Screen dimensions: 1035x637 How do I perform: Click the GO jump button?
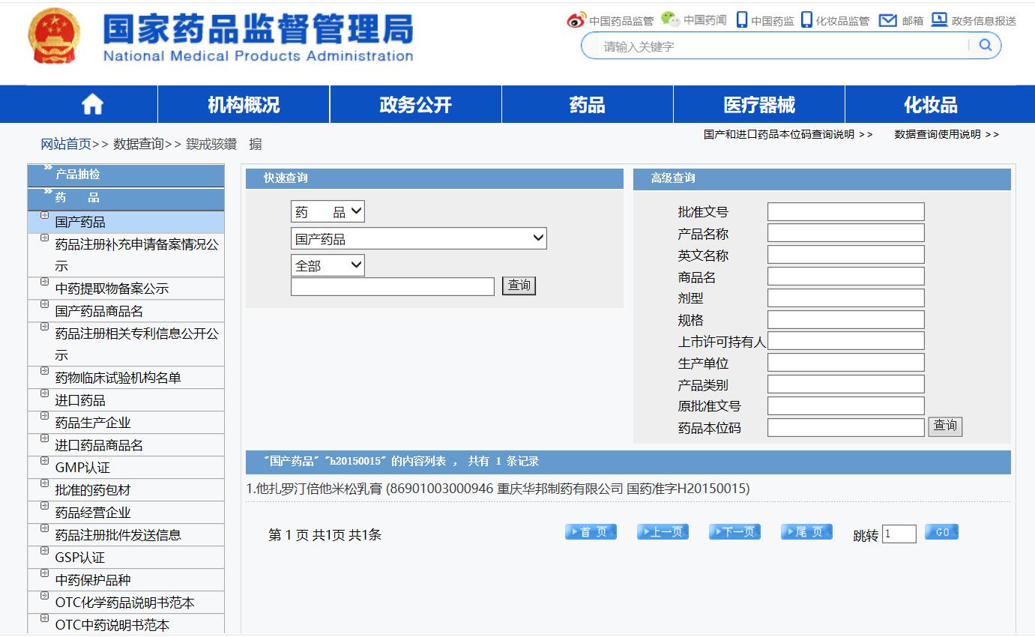941,531
